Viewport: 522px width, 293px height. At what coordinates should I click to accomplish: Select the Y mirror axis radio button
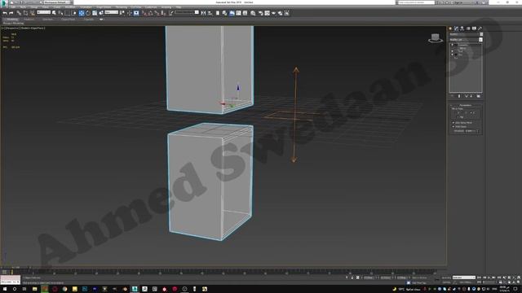coord(466,112)
